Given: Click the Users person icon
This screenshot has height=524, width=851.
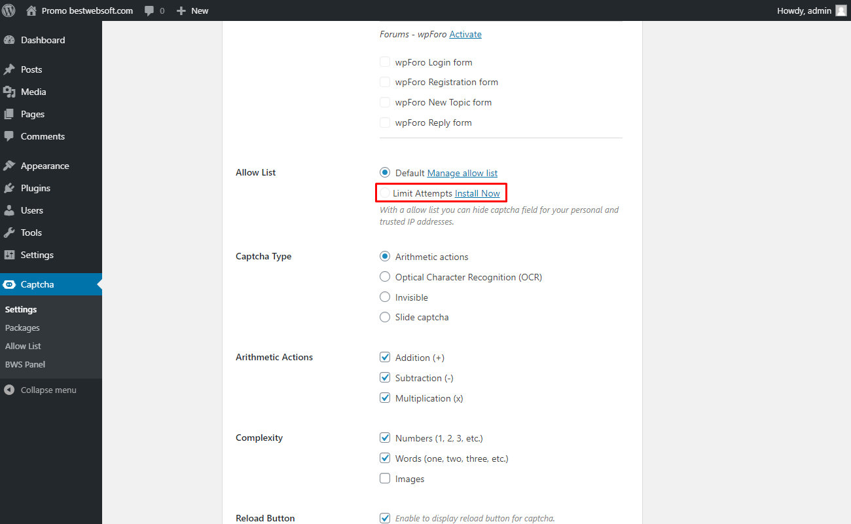Looking at the screenshot, I should click(9, 210).
